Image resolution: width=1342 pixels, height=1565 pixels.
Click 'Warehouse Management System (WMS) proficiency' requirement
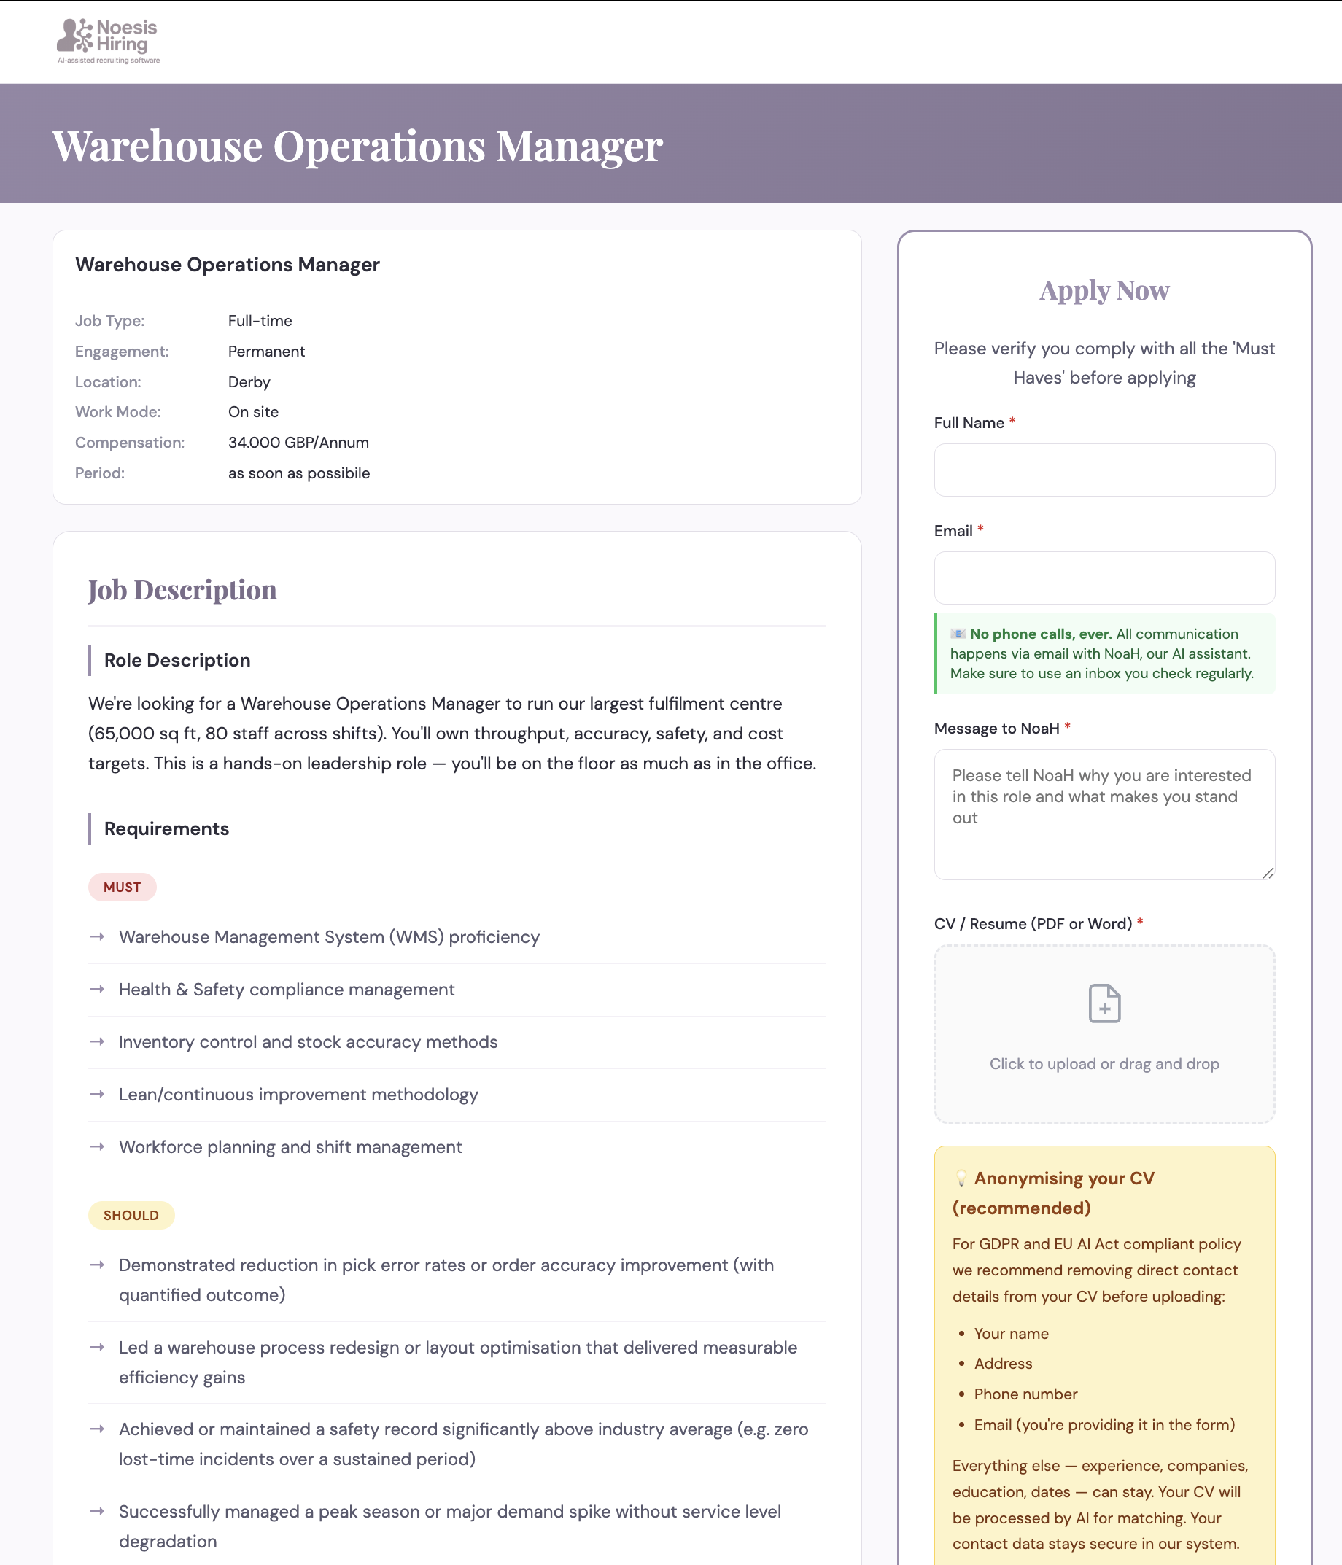click(x=329, y=936)
